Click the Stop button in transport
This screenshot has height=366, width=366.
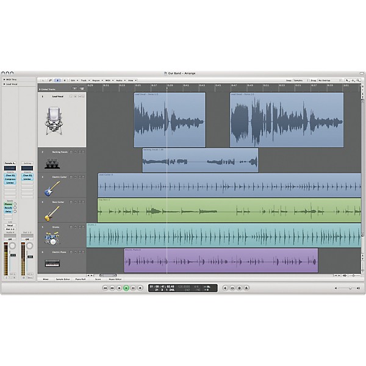click(x=119, y=288)
